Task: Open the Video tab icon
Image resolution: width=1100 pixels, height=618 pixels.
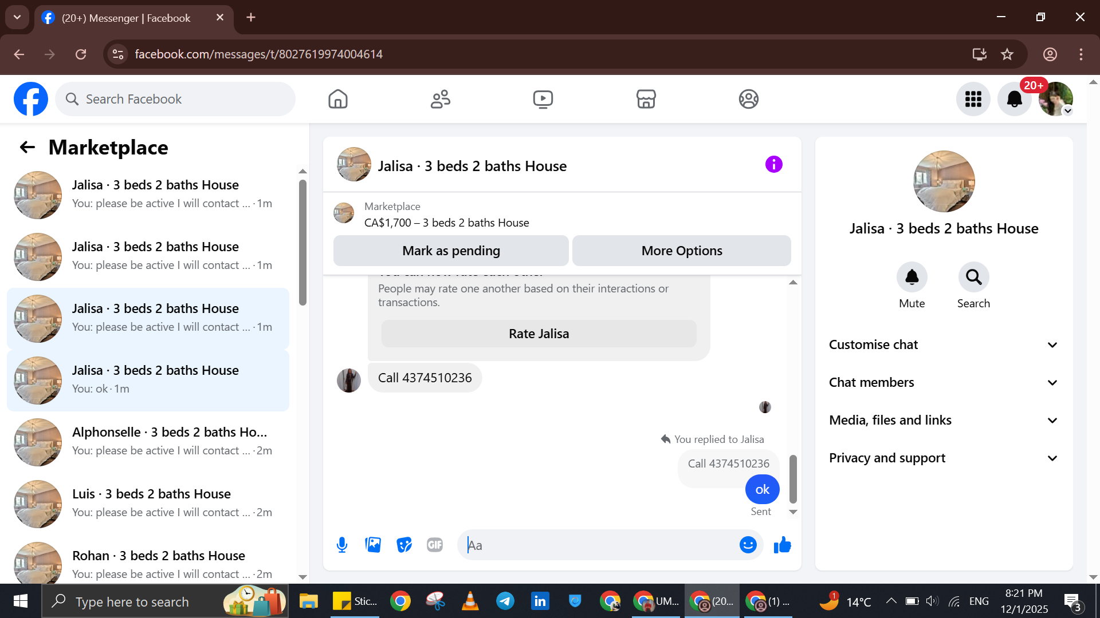Action: 543,99
